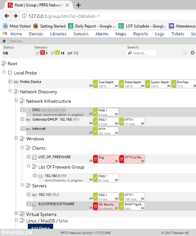This screenshot has height=236, width=196.
Task: Open the Internet HTTP sensor
Action: point(106,131)
